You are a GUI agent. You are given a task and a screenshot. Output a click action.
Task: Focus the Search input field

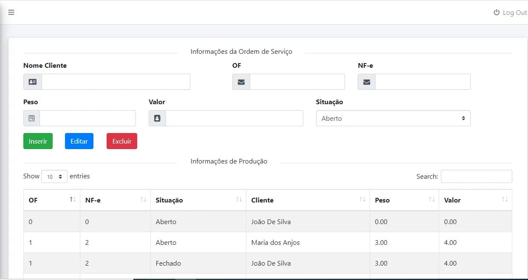[476, 176]
